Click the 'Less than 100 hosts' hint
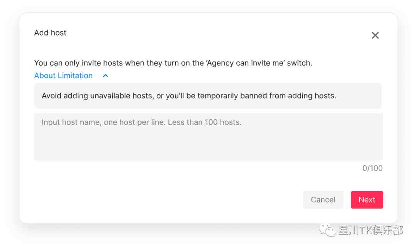Viewport: 417px width, 249px height. pos(205,122)
